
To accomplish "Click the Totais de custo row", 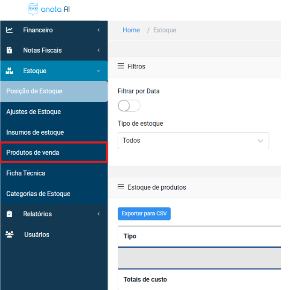I will pos(199,279).
